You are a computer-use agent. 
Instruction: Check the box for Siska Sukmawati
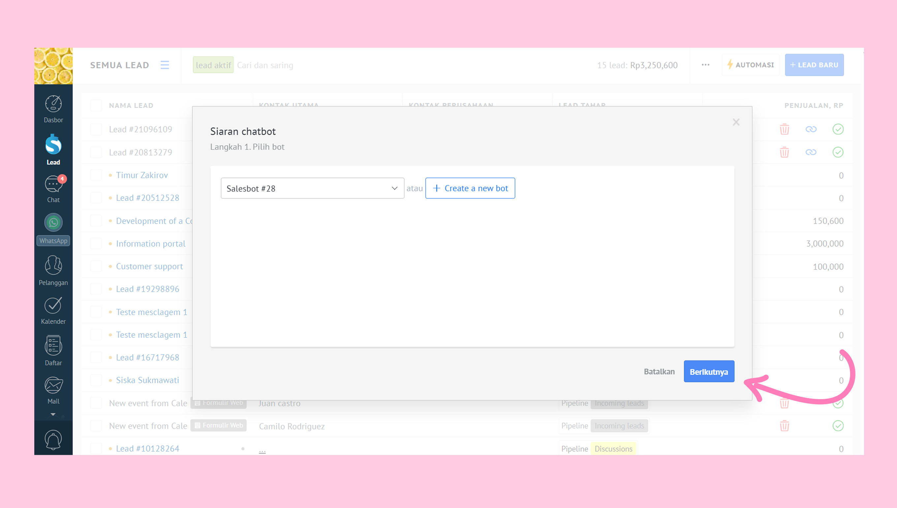(96, 380)
